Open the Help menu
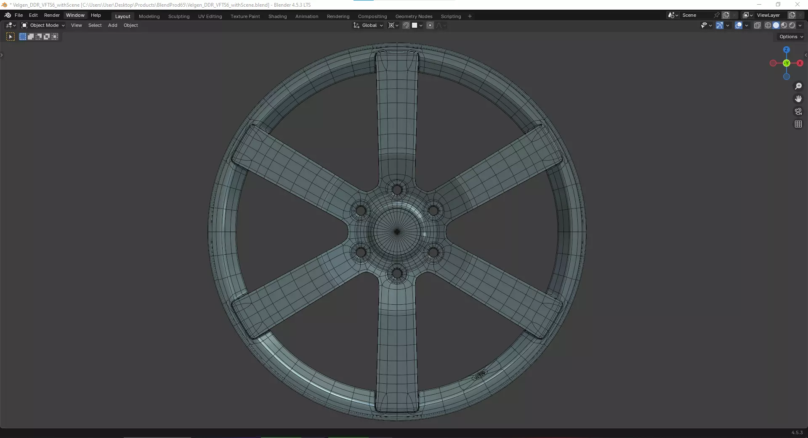808x438 pixels. click(96, 15)
